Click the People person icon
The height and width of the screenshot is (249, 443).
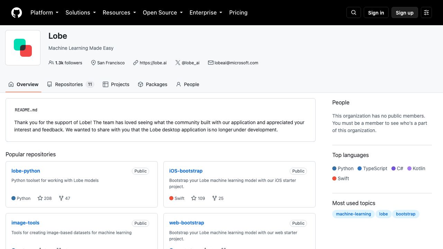[x=179, y=84]
